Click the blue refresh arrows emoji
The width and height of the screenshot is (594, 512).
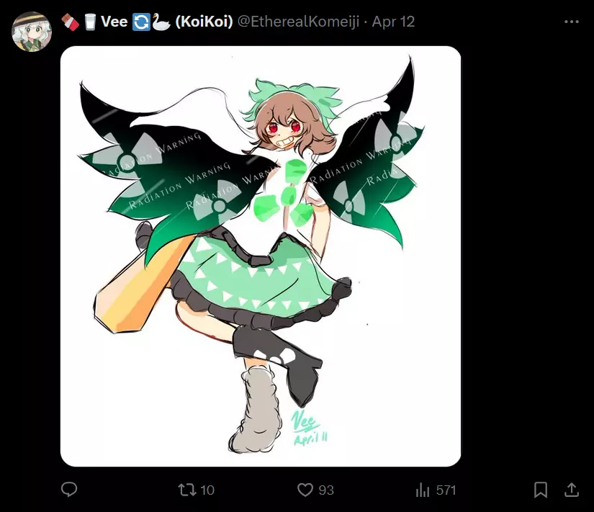pos(141,22)
